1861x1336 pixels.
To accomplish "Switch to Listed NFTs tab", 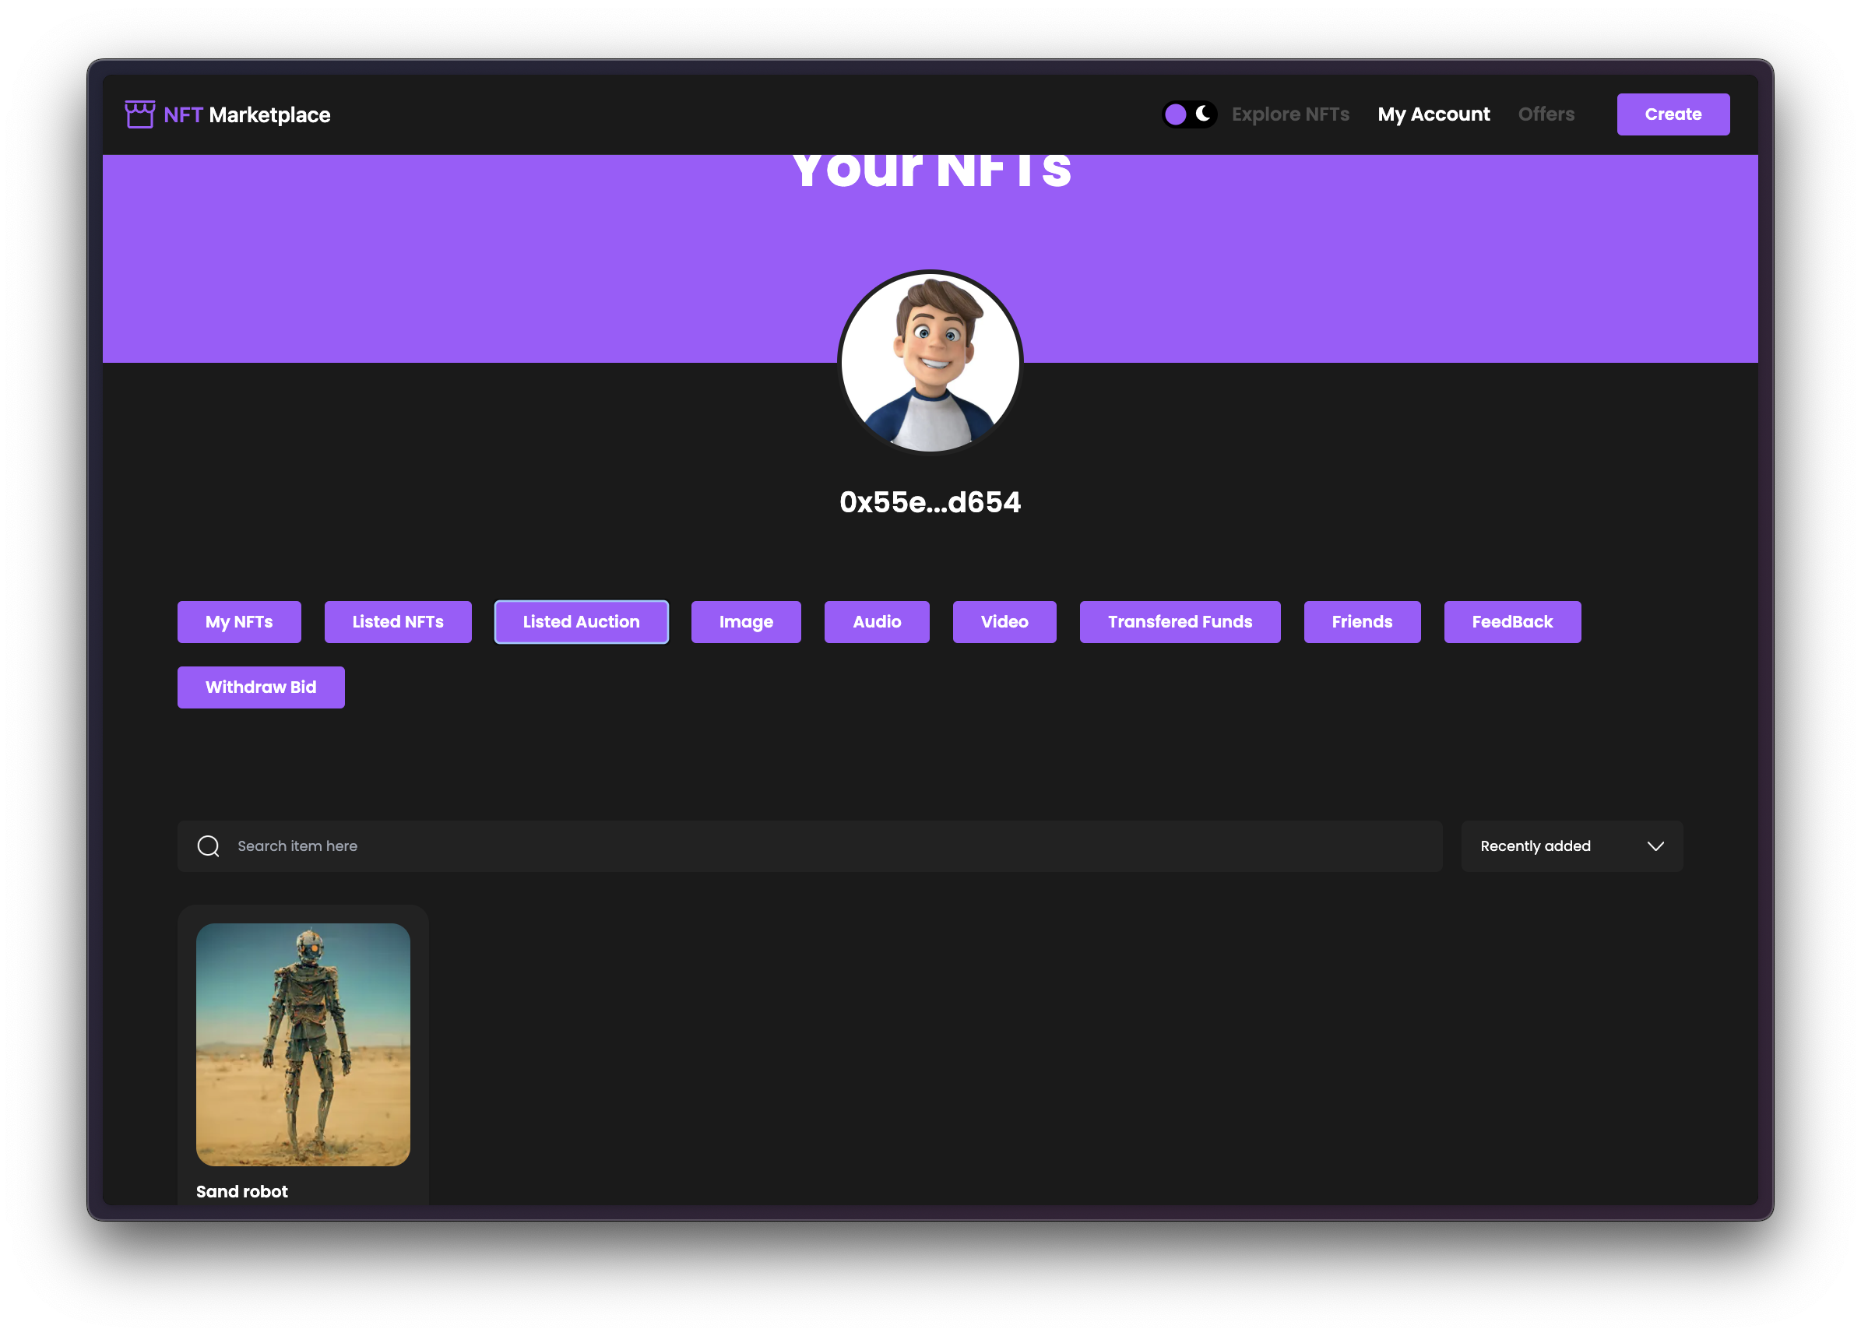I will coord(398,622).
